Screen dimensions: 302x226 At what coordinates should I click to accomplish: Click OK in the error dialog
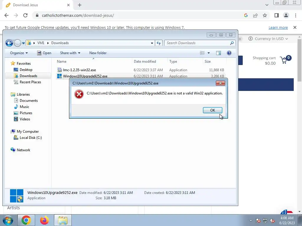(212, 110)
